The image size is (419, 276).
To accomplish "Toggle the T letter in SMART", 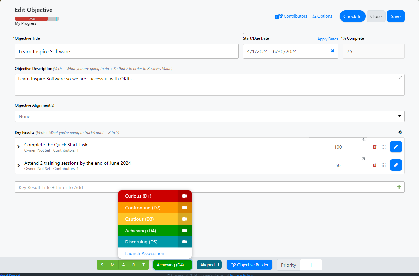I will pos(144,265).
